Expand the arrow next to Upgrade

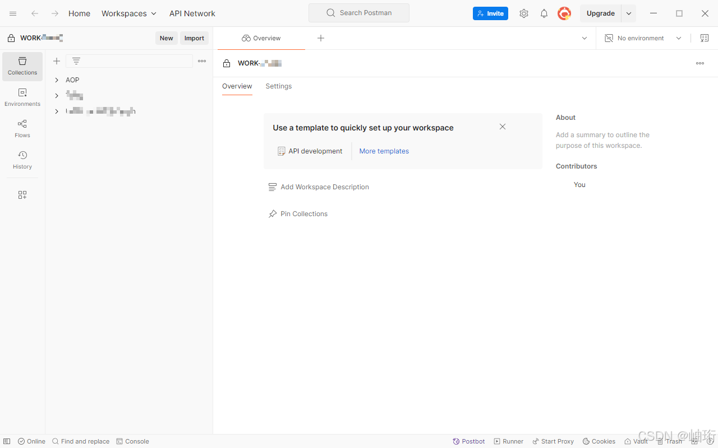coord(629,13)
